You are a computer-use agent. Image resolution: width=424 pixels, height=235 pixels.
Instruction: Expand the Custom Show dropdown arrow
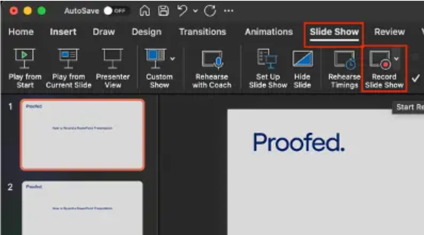pos(172,59)
